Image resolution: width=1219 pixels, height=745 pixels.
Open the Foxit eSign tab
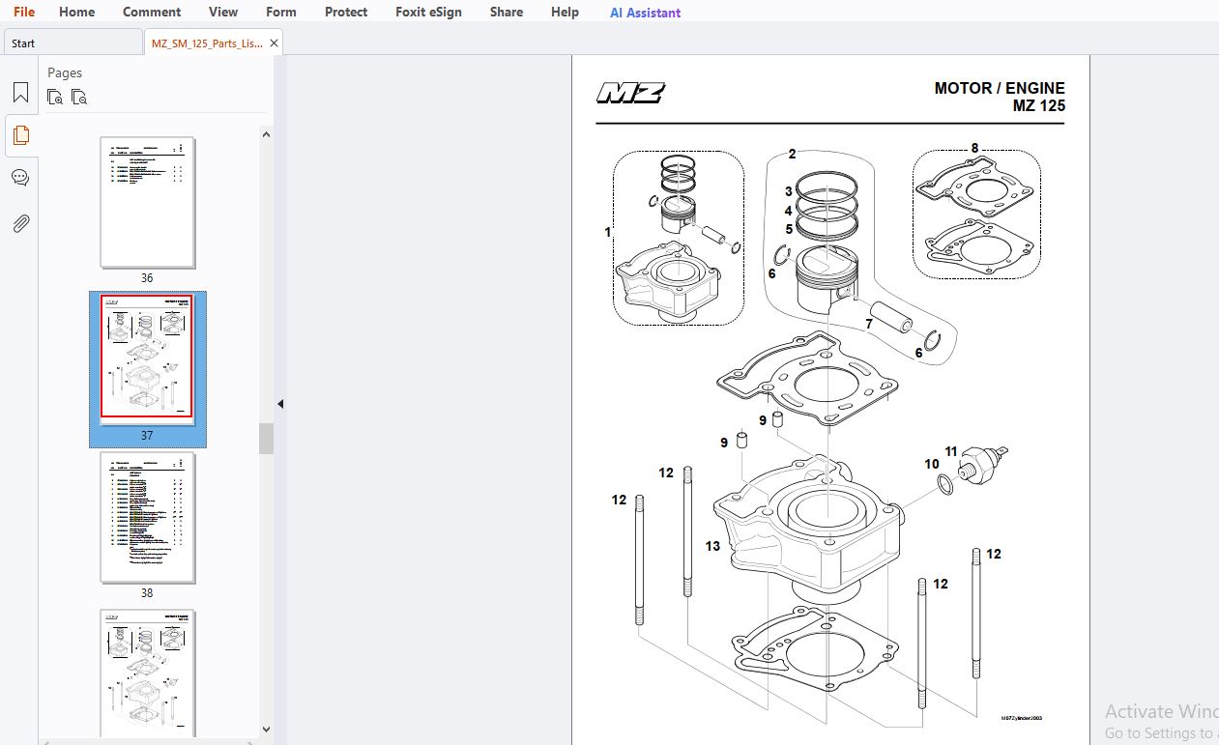point(428,13)
